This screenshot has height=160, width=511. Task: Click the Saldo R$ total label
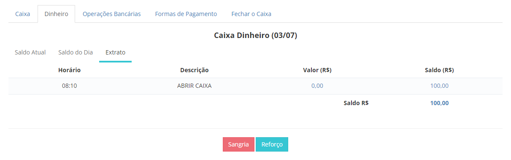356,103
